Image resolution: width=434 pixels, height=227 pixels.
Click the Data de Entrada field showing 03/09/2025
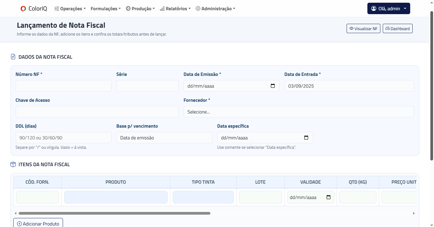[349, 86]
